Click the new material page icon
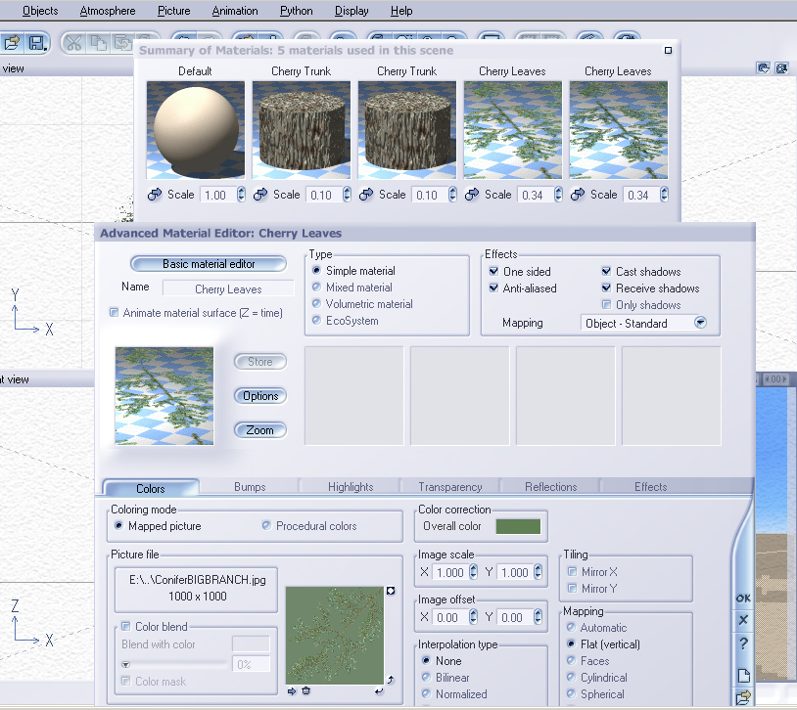 pyautogui.click(x=743, y=675)
